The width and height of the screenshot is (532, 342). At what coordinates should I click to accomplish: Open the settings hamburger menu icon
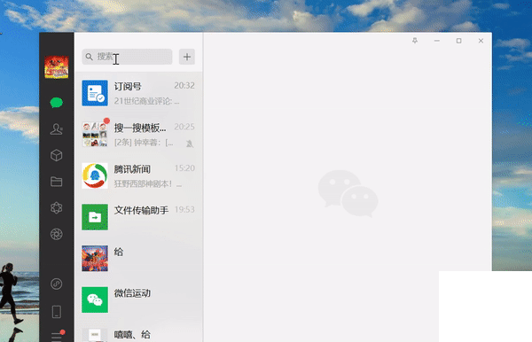pyautogui.click(x=57, y=336)
